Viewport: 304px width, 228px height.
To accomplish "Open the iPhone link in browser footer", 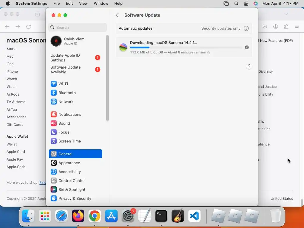I will point(12,72).
